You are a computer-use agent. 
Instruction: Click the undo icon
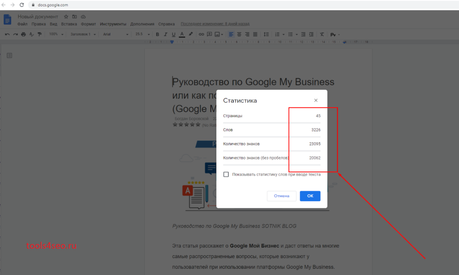[x=7, y=34]
